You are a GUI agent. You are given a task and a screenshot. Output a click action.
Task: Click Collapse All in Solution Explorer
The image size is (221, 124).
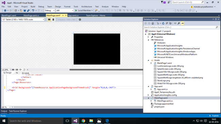click(x=167, y=23)
